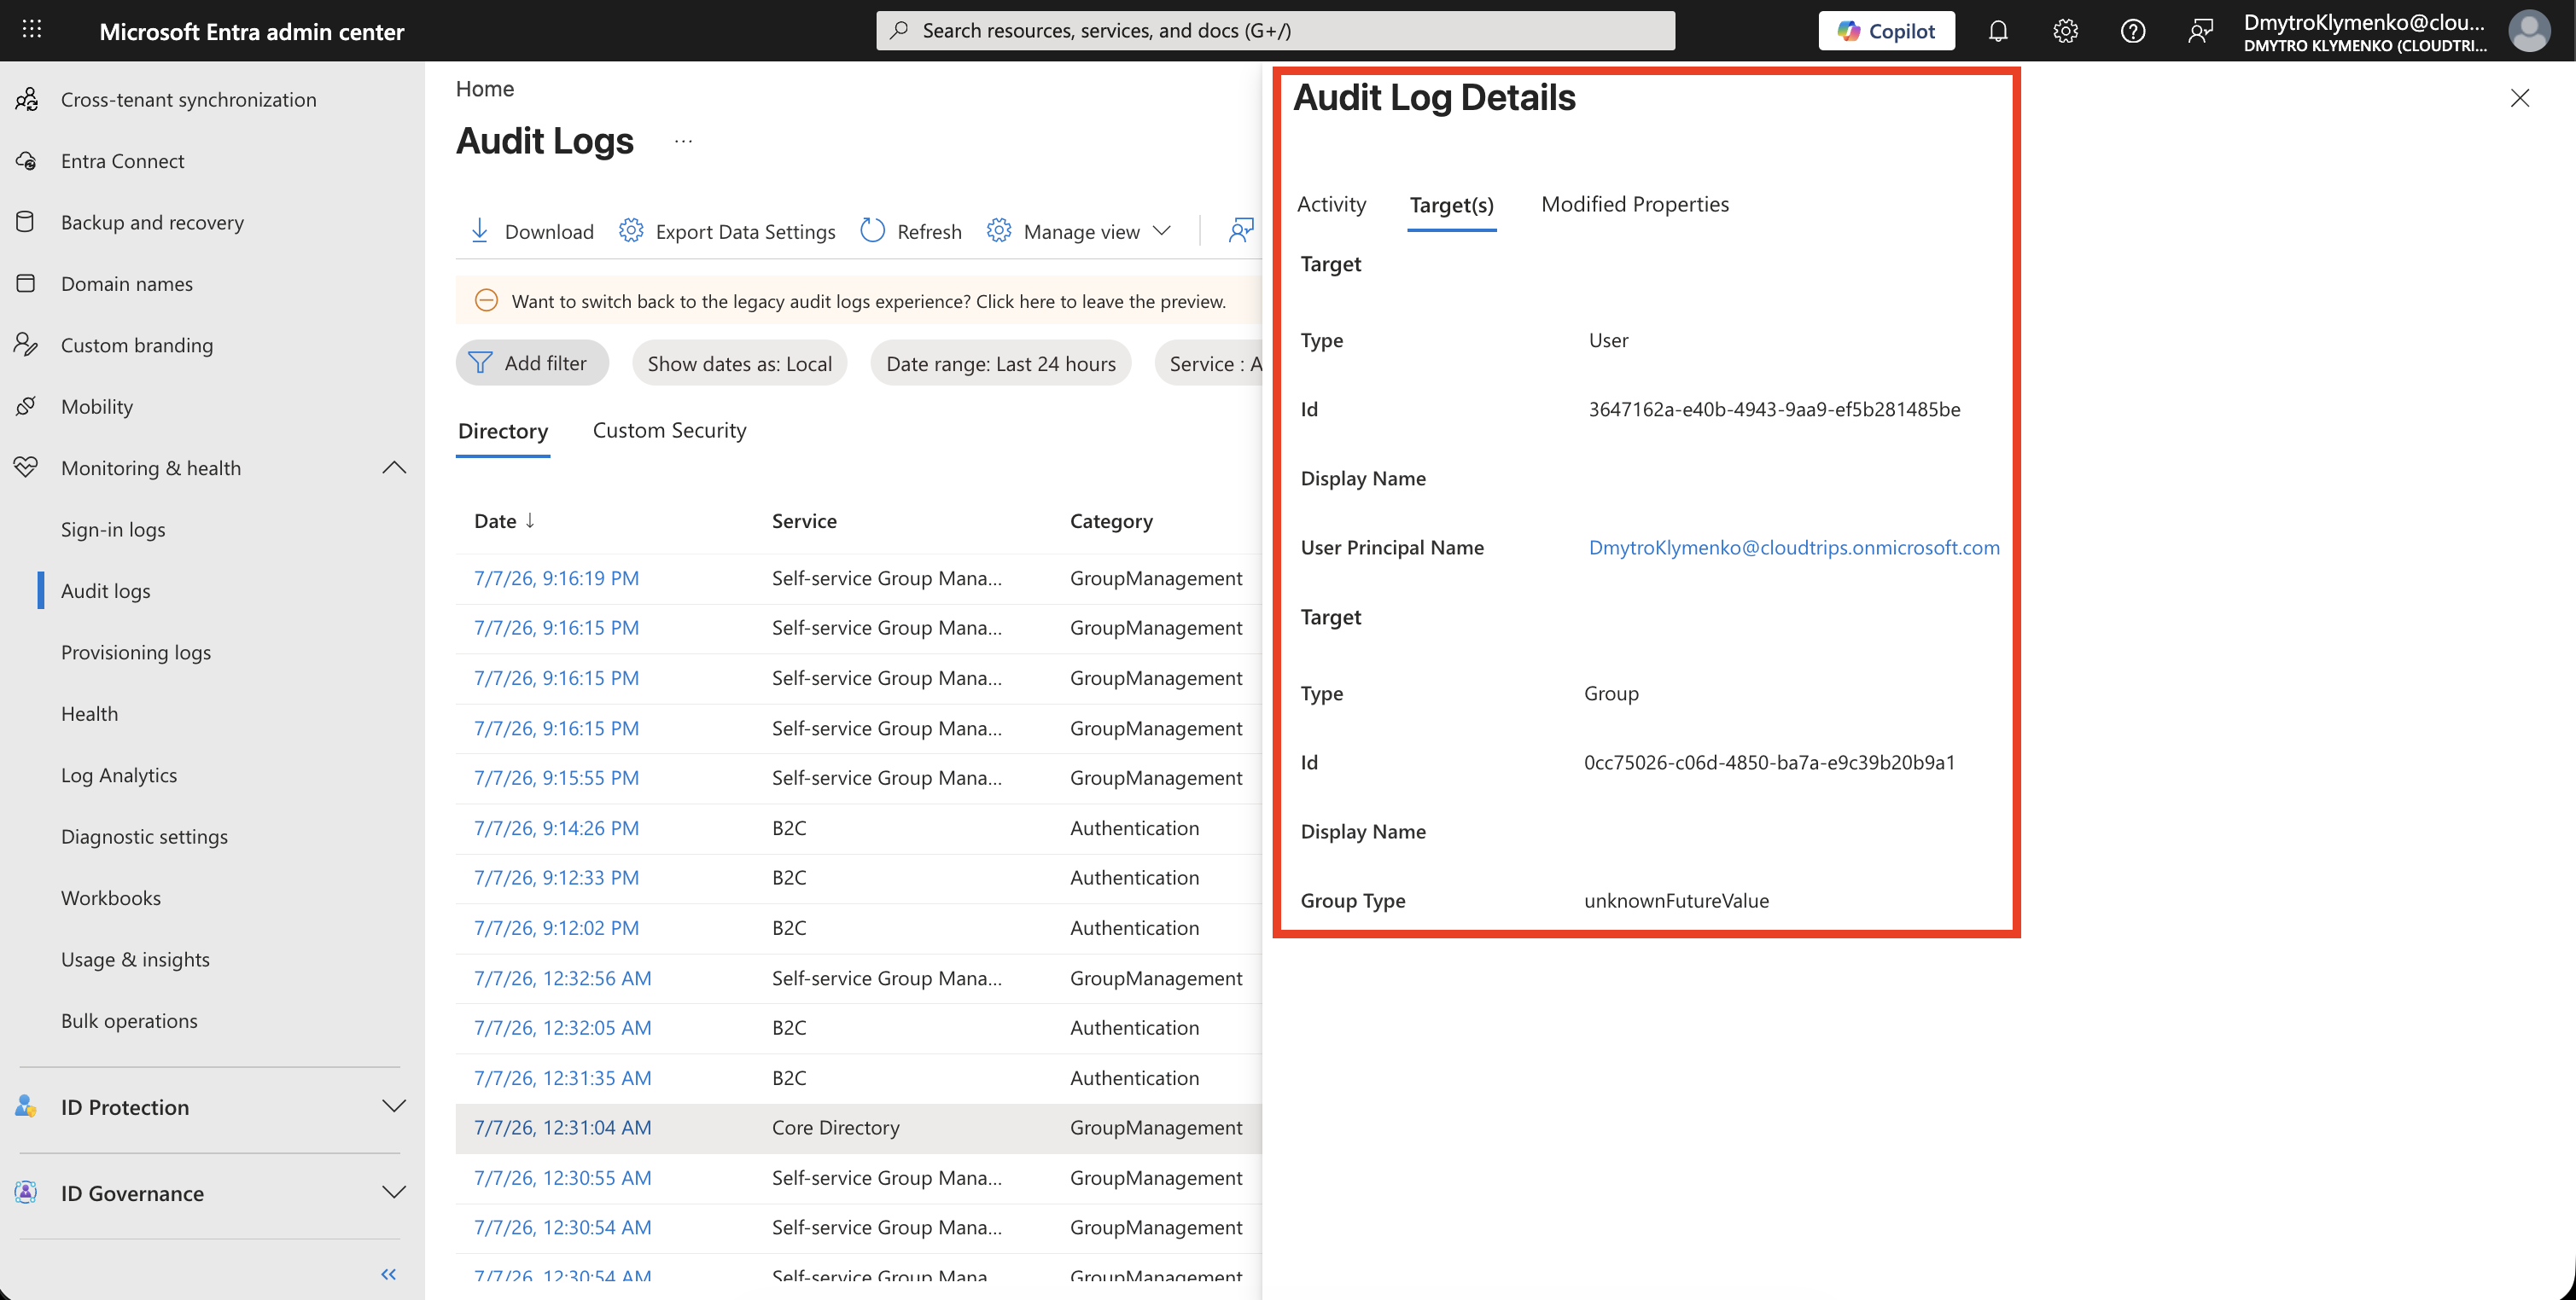Close the Audit Log Details panel

(x=2519, y=98)
